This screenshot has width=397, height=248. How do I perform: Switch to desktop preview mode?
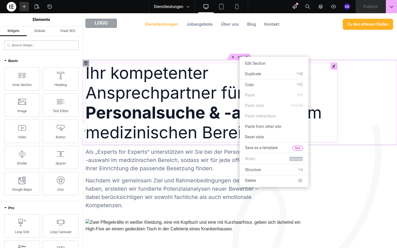coord(206,7)
